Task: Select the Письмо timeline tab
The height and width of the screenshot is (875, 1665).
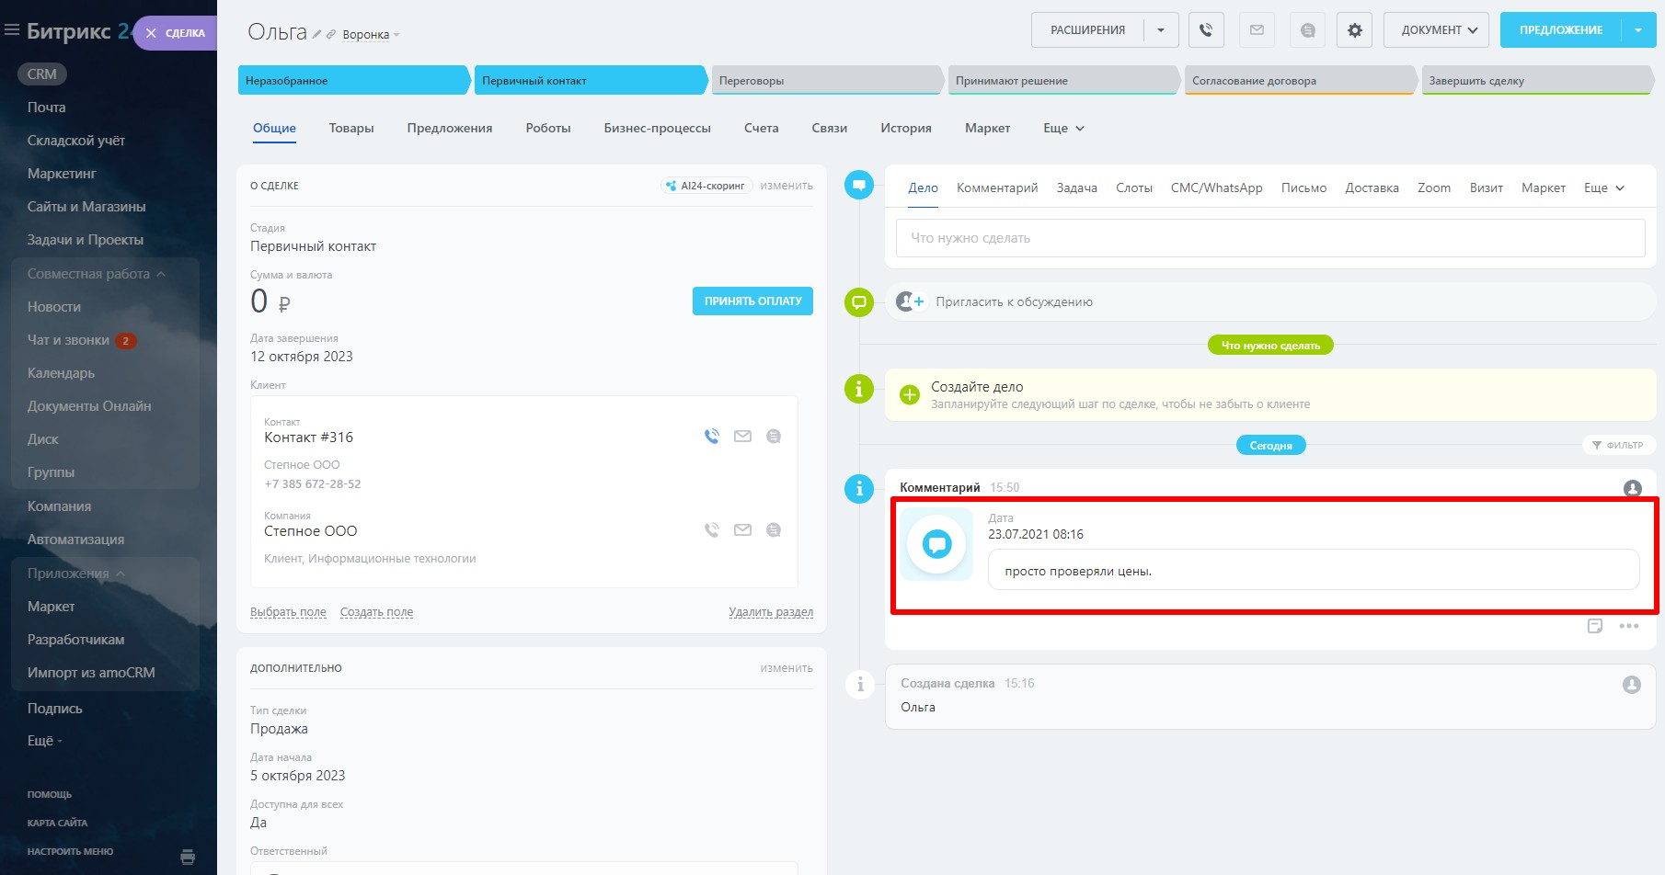Action: (1303, 188)
